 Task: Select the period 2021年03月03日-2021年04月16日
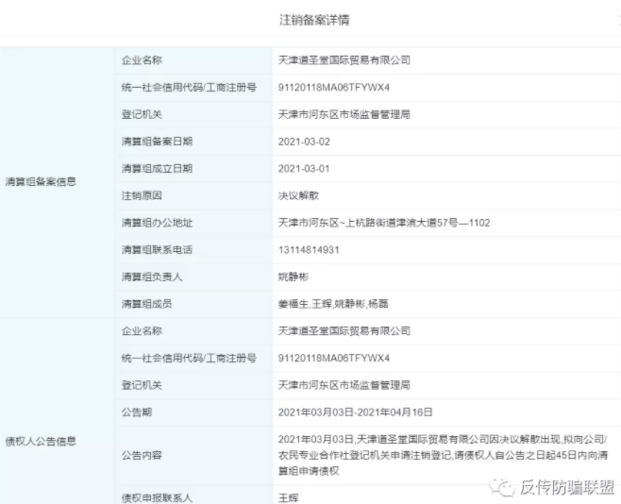point(355,412)
